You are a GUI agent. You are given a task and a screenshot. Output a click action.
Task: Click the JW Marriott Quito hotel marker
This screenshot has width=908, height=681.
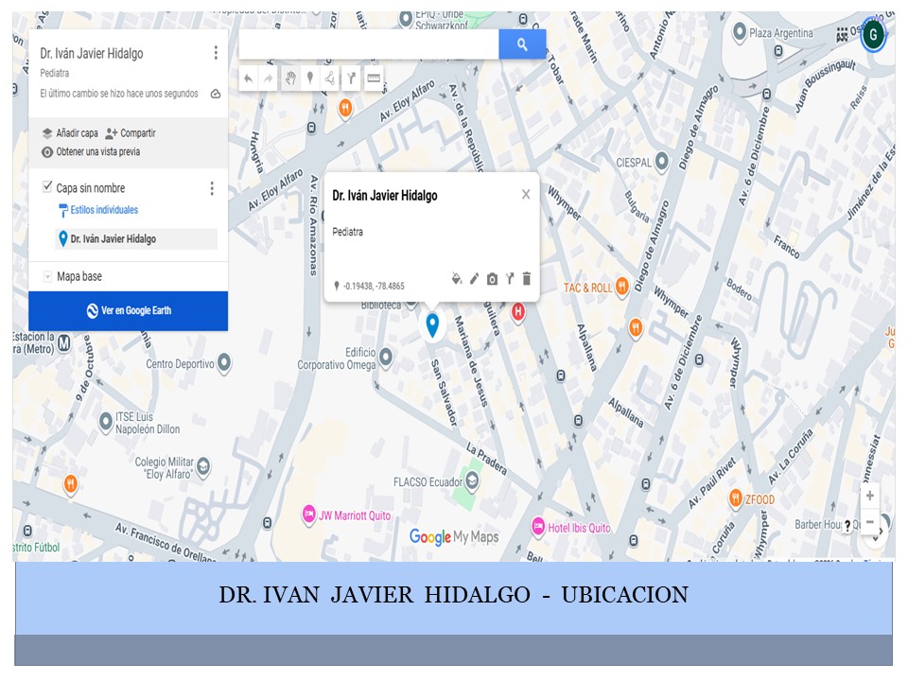(x=309, y=515)
